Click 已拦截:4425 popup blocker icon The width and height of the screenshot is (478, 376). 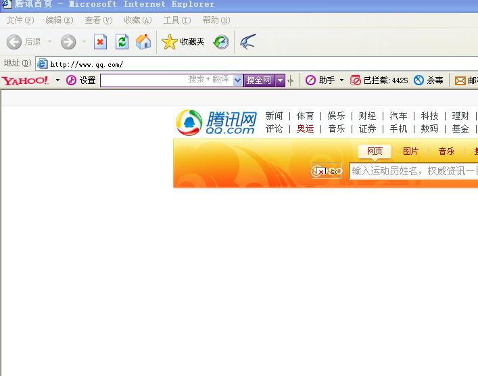click(356, 80)
